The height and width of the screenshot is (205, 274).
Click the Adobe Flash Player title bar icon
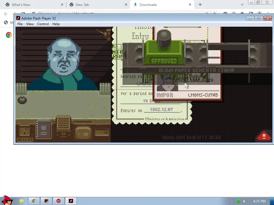(x=18, y=18)
